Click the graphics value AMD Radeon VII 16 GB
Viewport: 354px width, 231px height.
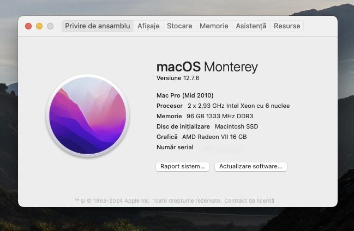[x=214, y=137]
